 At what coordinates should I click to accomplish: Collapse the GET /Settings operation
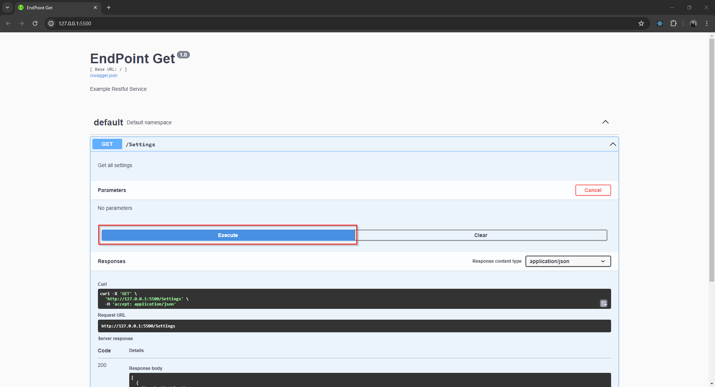[612, 144]
